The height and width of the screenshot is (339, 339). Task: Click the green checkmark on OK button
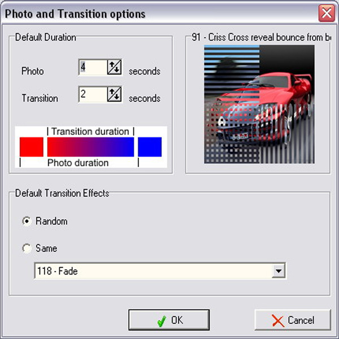coord(162,321)
